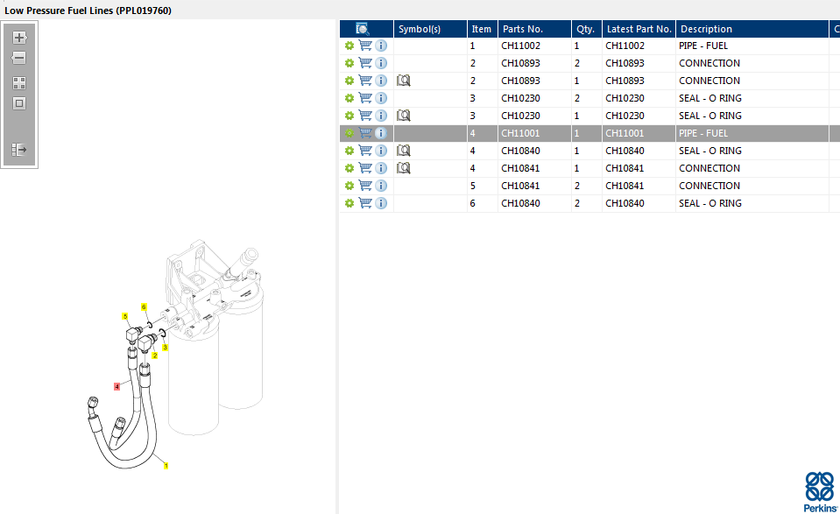The image size is (840, 514).
Task: Click the four-square grid view icon
Action: pos(19,83)
